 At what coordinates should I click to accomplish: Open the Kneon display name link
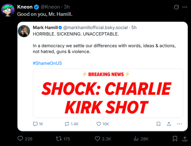25,7
